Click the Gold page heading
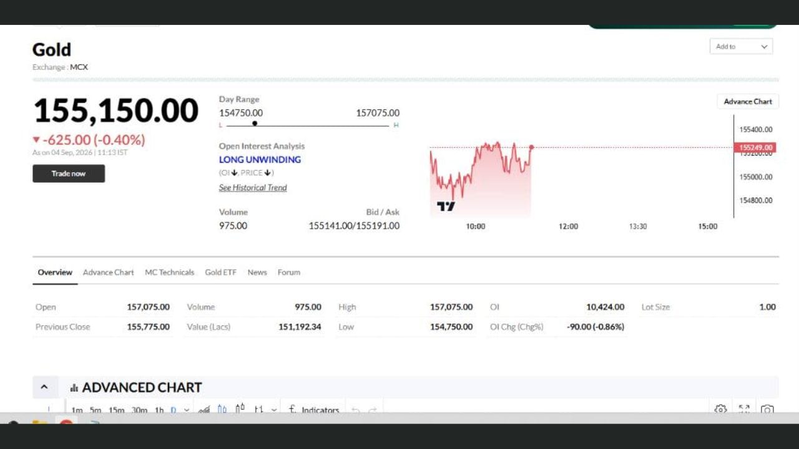 (x=52, y=50)
